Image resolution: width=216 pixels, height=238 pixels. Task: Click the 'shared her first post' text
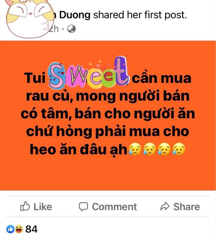click(140, 15)
